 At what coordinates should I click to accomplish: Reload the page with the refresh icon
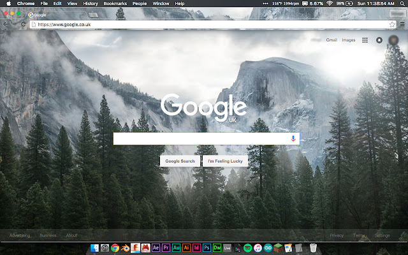point(23,24)
